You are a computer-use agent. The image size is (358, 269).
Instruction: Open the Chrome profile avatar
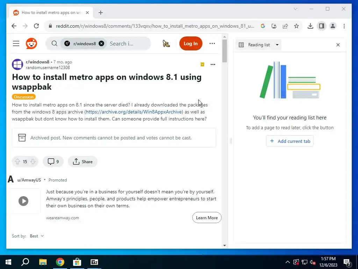coord(333,26)
